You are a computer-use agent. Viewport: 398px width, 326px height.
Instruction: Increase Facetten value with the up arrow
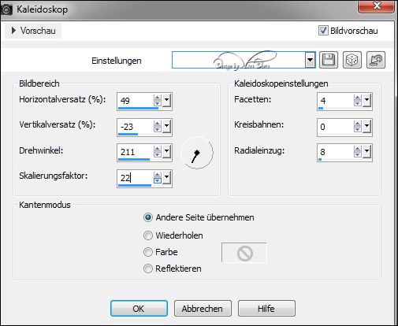pyautogui.click(x=357, y=98)
